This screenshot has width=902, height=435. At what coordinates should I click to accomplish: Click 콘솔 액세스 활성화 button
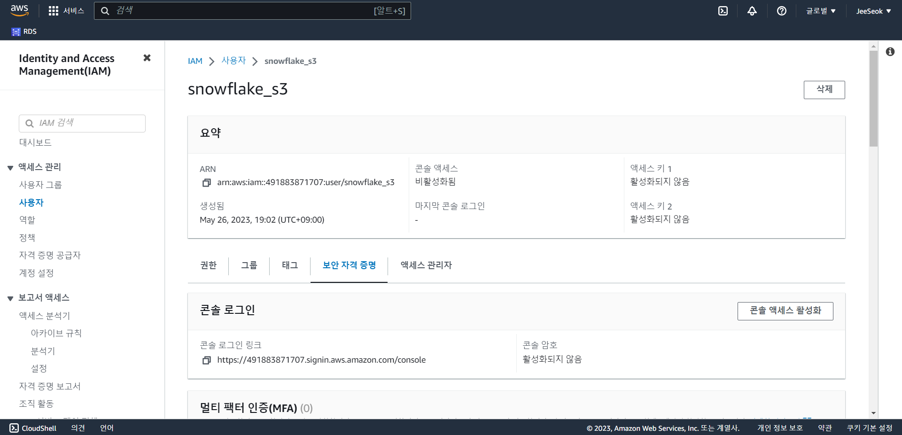coord(785,311)
